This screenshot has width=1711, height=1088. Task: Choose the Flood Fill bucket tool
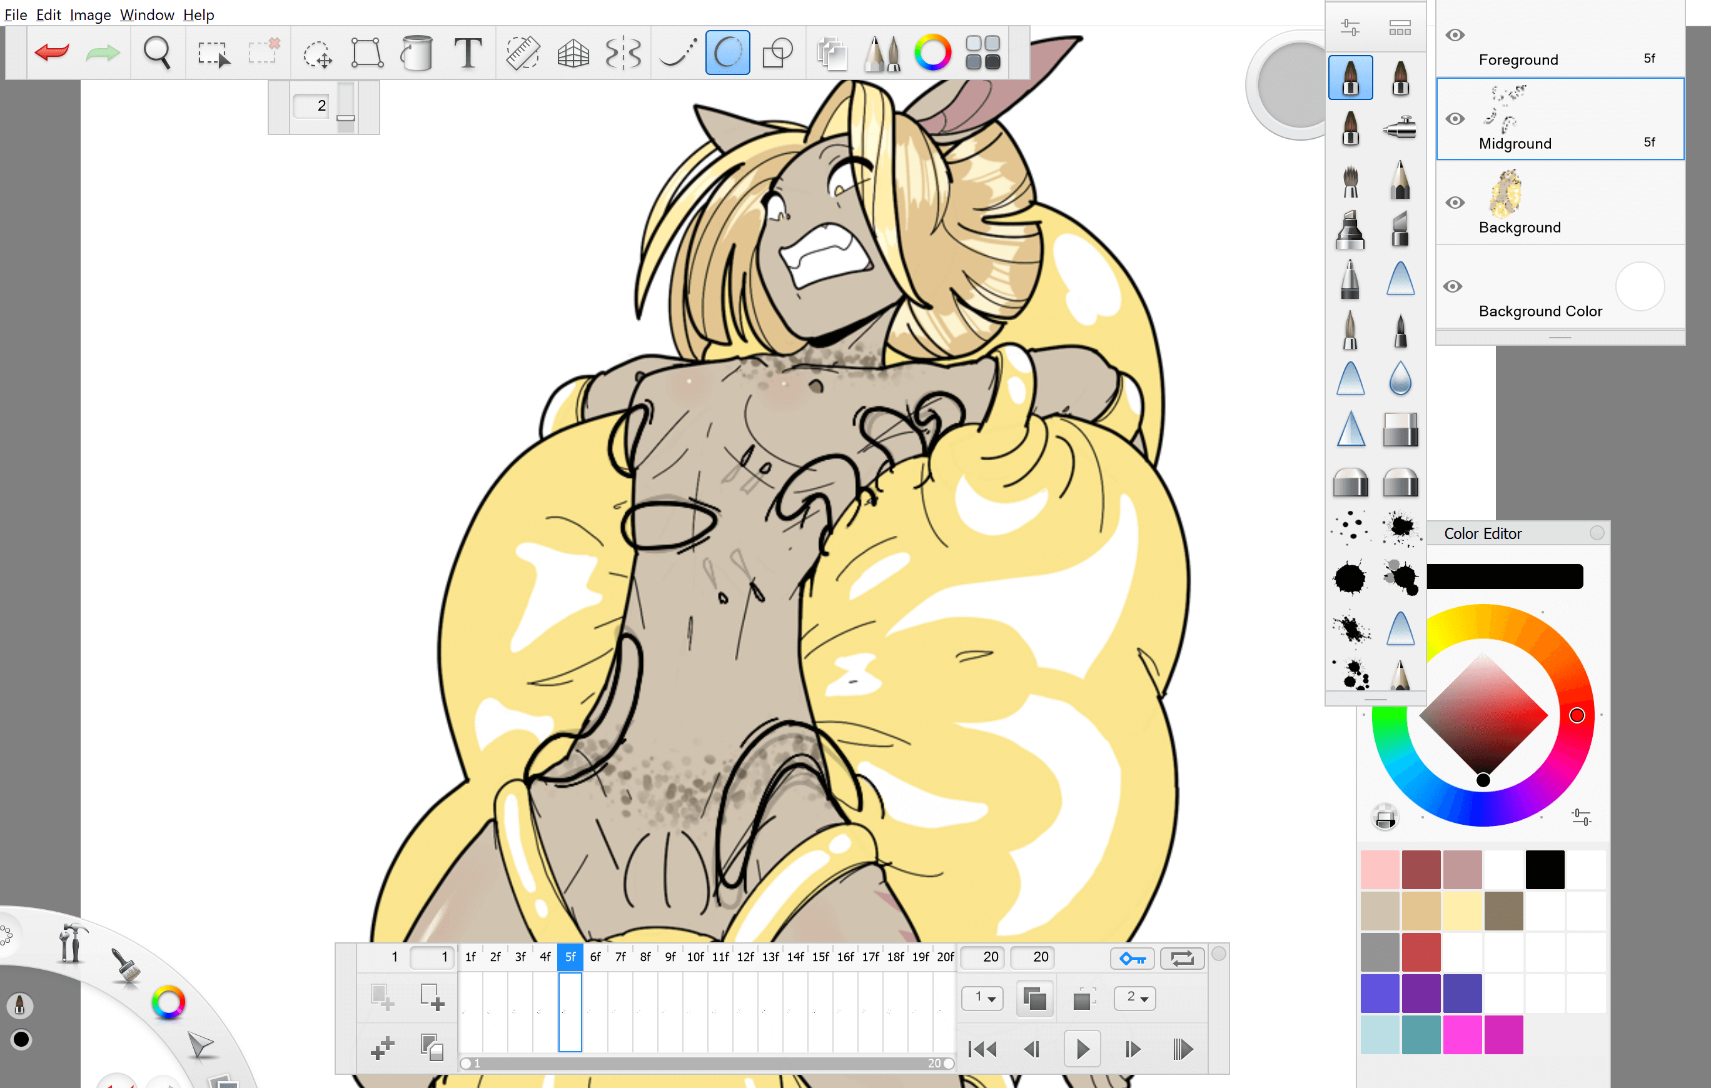point(417,53)
